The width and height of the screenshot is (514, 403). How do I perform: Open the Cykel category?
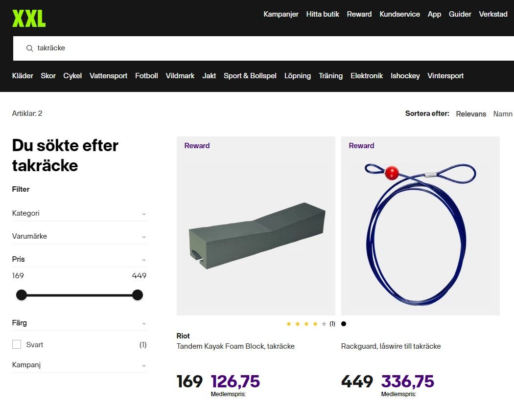72,76
